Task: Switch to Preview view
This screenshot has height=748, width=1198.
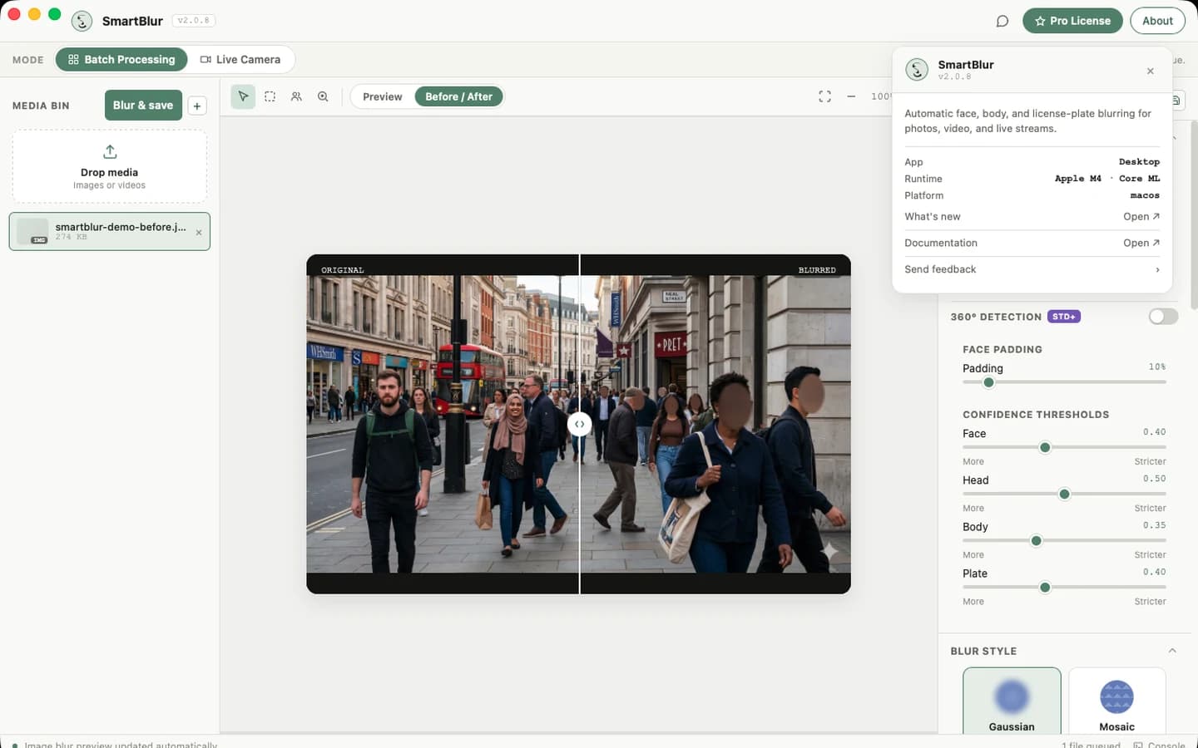Action: point(383,96)
